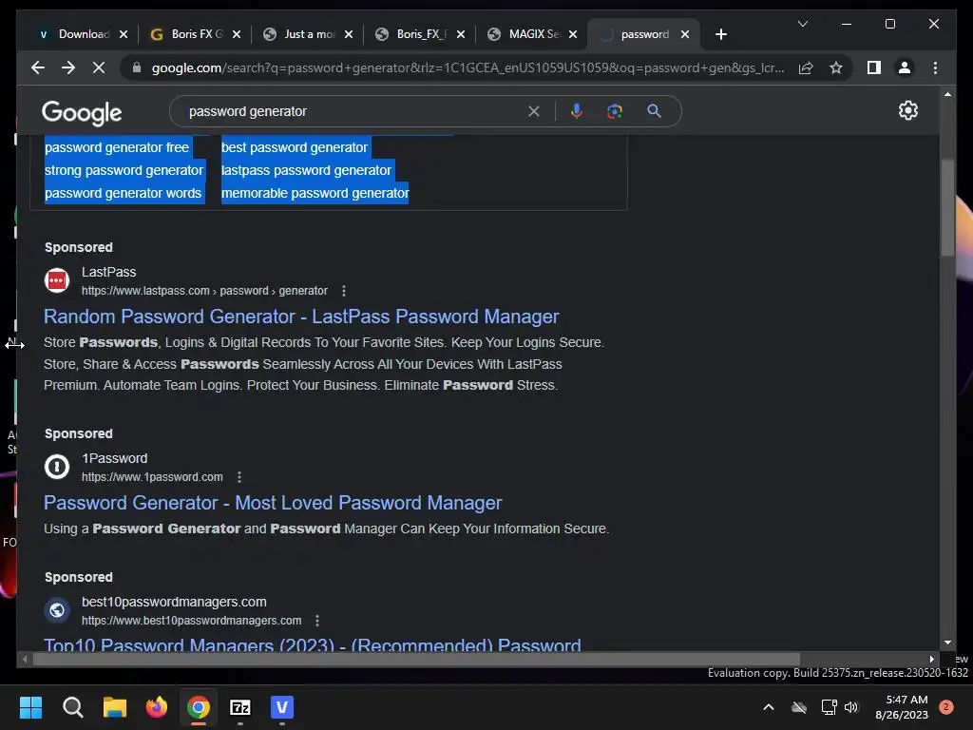The height and width of the screenshot is (730, 973).
Task: Open related search password generator free
Action: [x=117, y=147]
